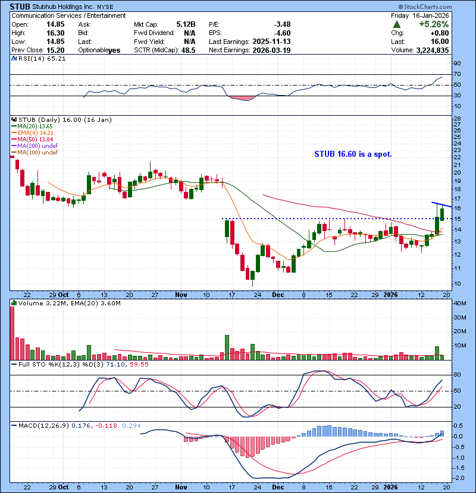Click the RSI indicator icon beside RSI(14)

point(14,58)
